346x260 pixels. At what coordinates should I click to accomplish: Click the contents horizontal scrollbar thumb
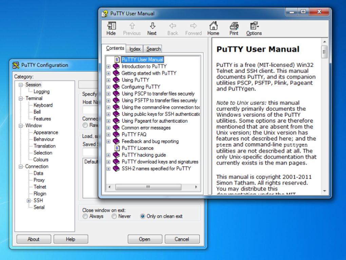tap(148, 187)
